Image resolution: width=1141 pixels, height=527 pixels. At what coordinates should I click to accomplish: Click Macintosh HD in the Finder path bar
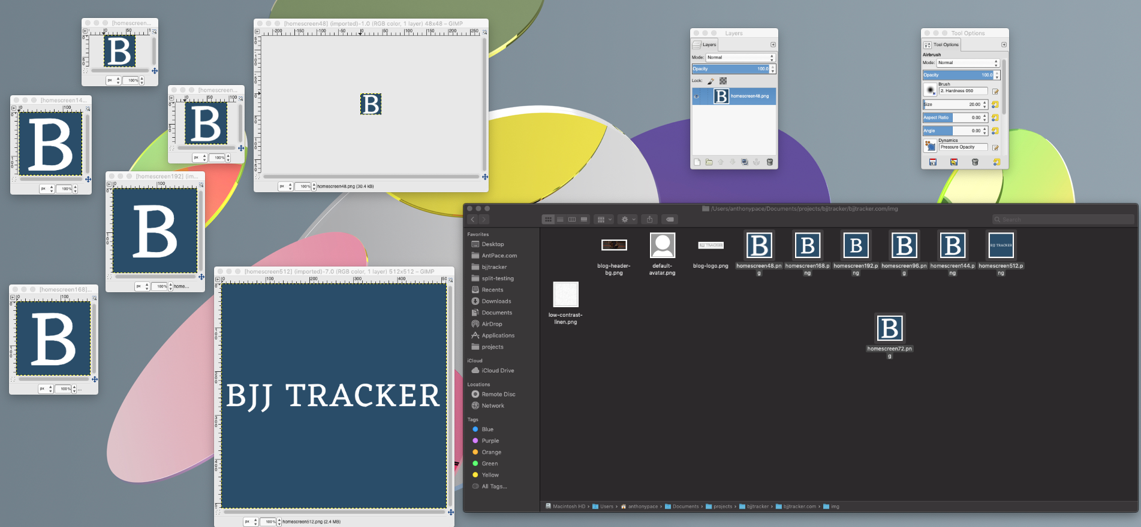click(x=568, y=507)
